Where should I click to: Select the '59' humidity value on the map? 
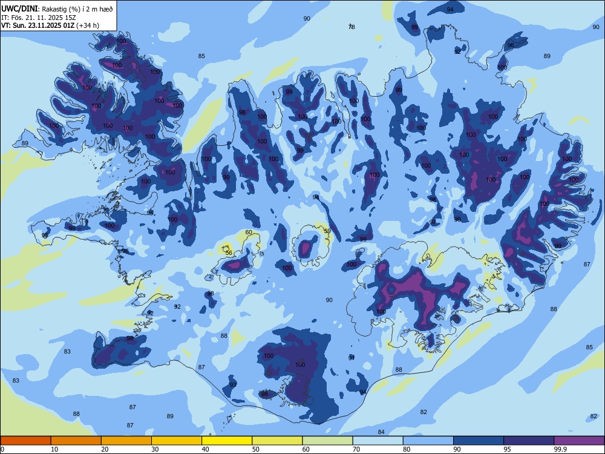pyautogui.click(x=327, y=231)
